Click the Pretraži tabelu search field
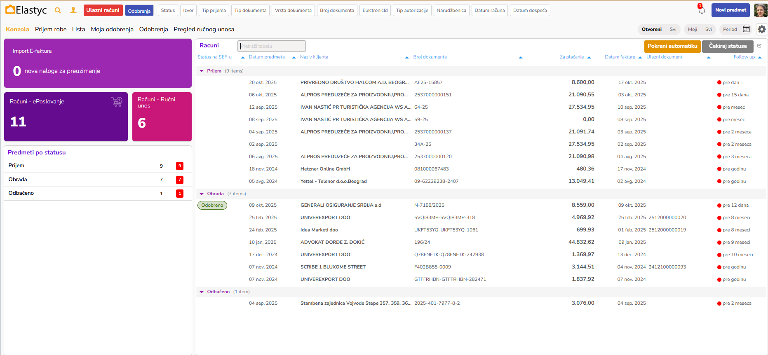Screen dimensions: 768x355 coord(272,46)
